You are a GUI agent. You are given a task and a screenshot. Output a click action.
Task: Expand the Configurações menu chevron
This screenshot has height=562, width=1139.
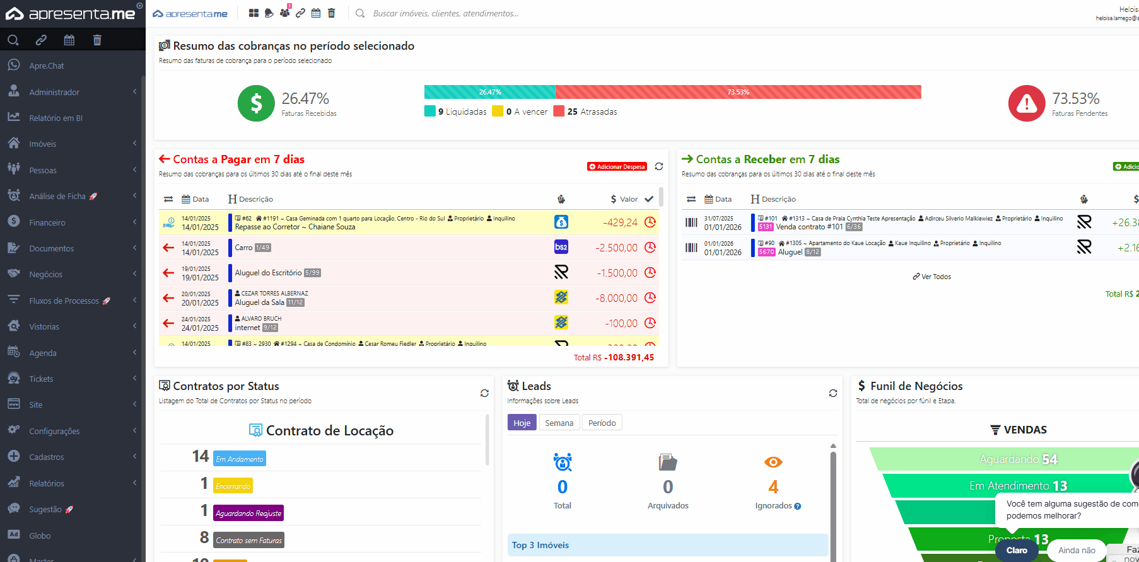coord(135,430)
